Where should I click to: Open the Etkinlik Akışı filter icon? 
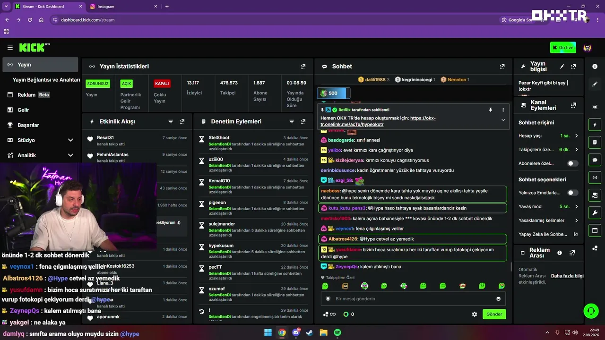(171, 121)
